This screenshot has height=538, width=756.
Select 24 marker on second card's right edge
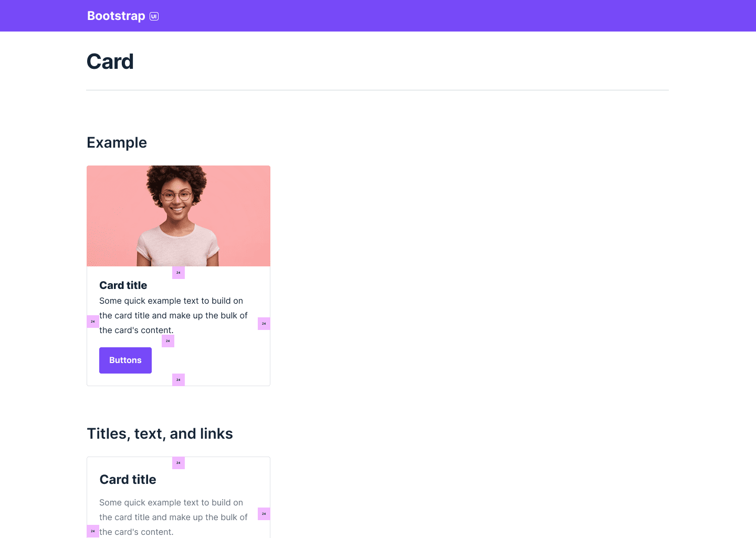click(x=264, y=514)
